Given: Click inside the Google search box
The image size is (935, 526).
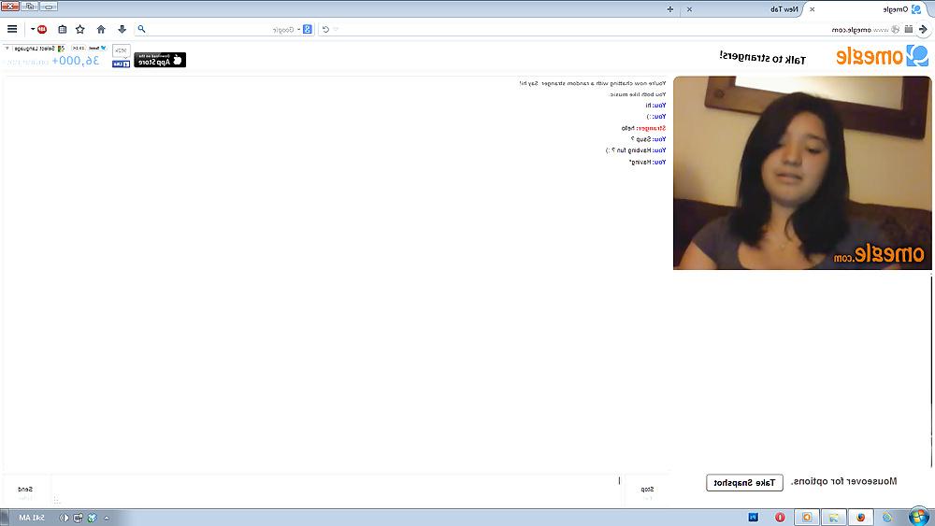Looking at the screenshot, I should point(223,29).
